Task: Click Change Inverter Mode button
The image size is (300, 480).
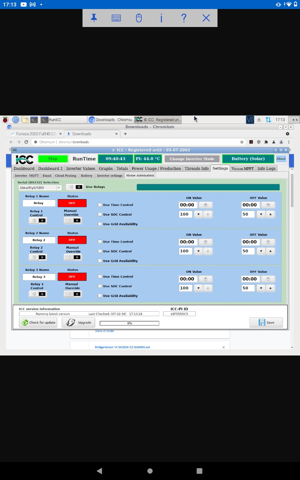Action: click(192, 159)
